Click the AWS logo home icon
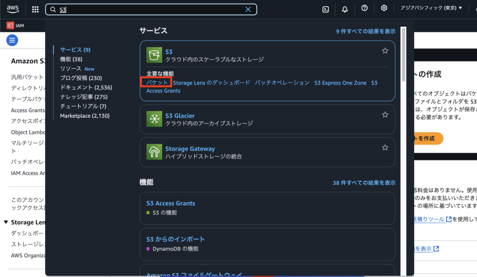This screenshot has height=277, width=477. (x=13, y=9)
